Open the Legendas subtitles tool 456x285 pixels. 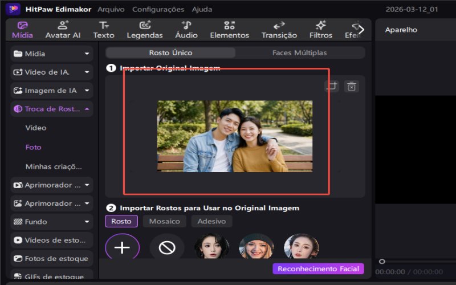pos(145,30)
